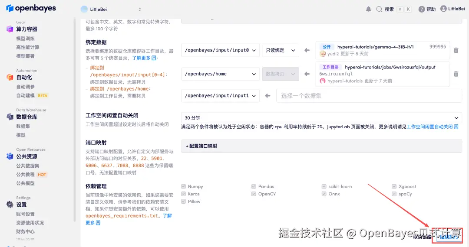Go to 自动建模 BETA in sidebar

tap(32, 95)
